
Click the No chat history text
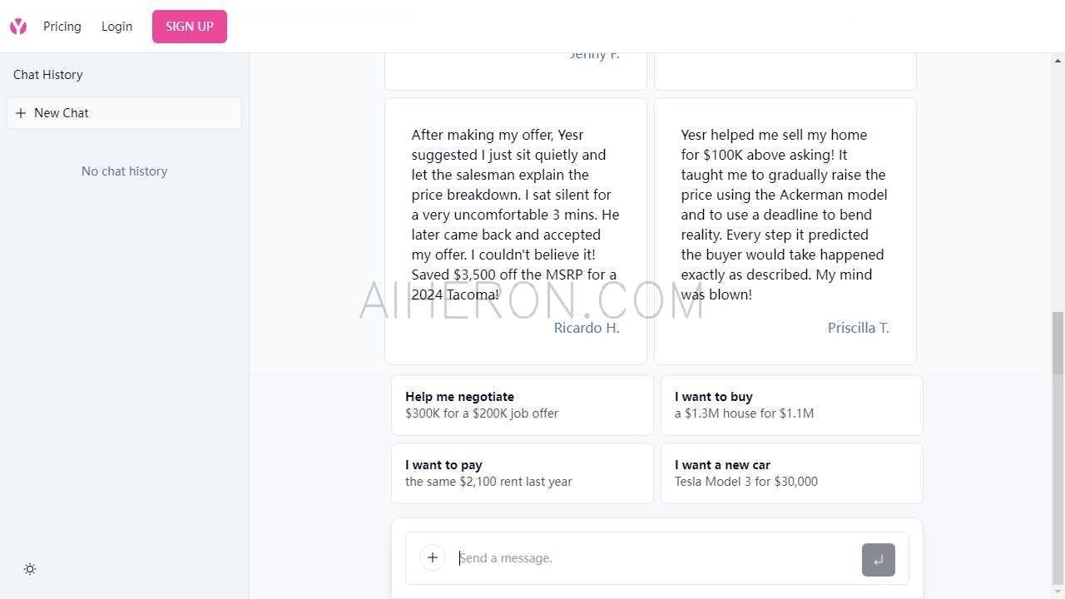[124, 171]
